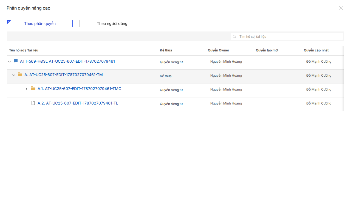Image resolution: width=351 pixels, height=197 pixels.
Task: Close the Phân quyền nâng cao dialog
Action: click(341, 8)
